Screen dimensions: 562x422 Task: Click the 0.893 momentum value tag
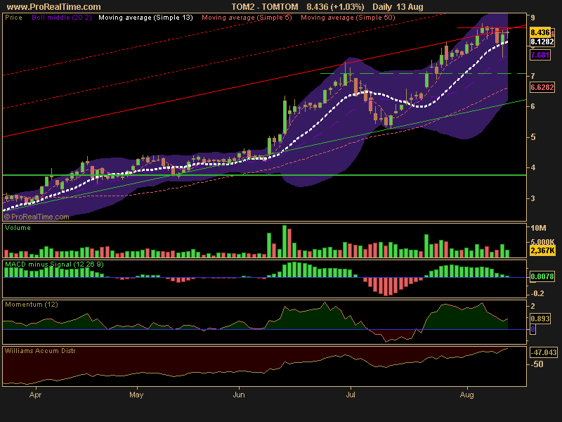540,319
